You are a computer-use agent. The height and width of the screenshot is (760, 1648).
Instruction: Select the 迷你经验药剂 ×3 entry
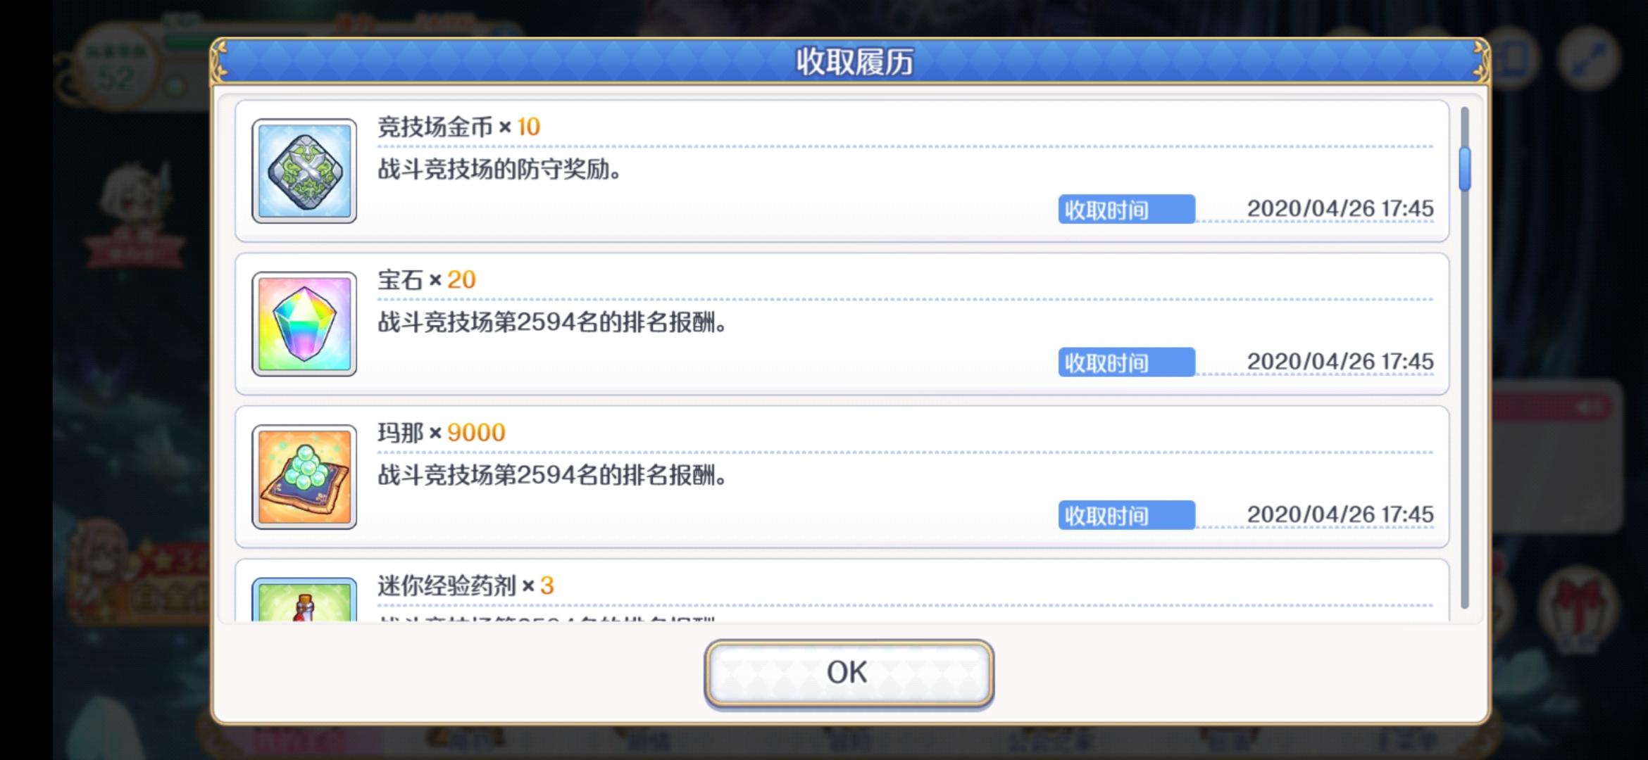(x=842, y=591)
